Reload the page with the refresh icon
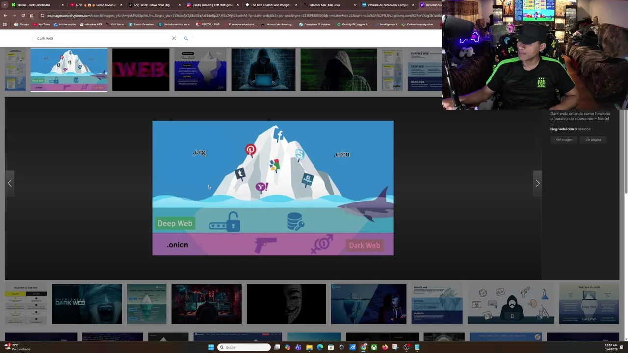The image size is (628, 353). (23, 15)
